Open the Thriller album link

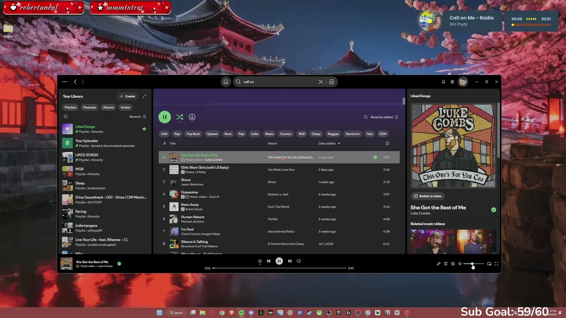pyautogui.click(x=272, y=219)
